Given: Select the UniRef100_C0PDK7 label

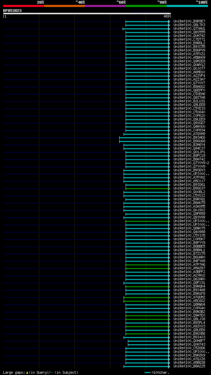Looking at the screenshot, I should (189, 239).
